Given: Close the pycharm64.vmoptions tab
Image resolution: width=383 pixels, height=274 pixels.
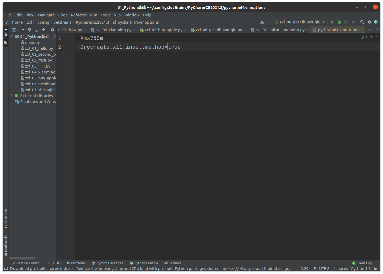Looking at the screenshot, I should pos(362,30).
